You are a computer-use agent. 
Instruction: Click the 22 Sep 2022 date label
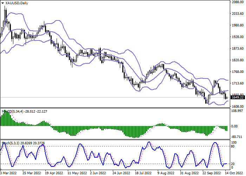click(211, 173)
